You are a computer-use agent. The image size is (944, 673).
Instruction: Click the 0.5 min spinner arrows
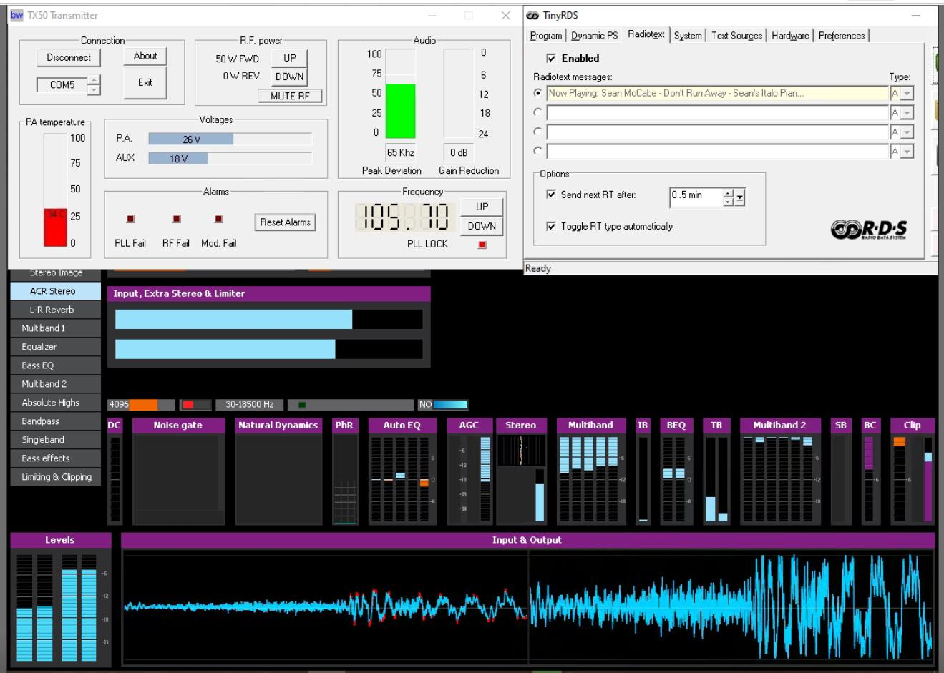729,198
